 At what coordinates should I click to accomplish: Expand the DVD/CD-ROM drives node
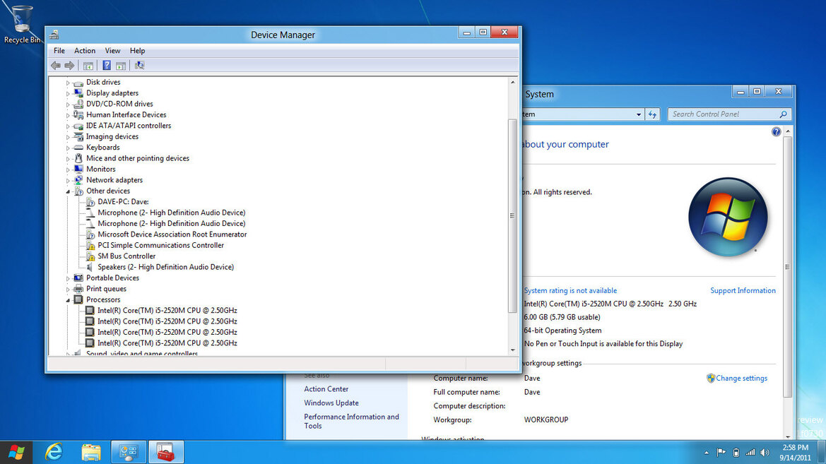(68, 105)
